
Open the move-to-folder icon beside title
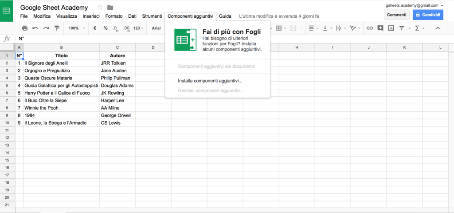pos(110,8)
